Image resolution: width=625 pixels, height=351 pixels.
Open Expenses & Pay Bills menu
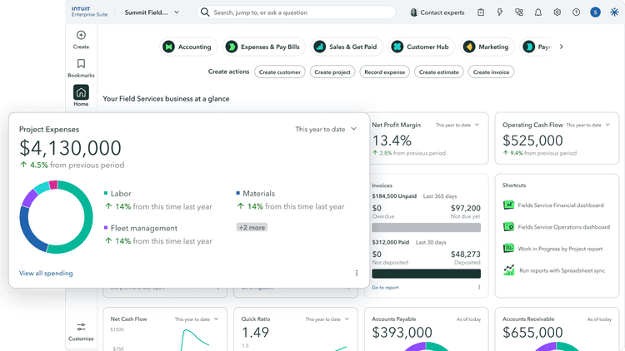[264, 47]
